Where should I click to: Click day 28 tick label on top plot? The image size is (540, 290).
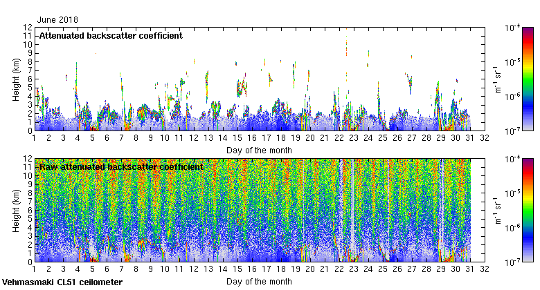coord(426,138)
